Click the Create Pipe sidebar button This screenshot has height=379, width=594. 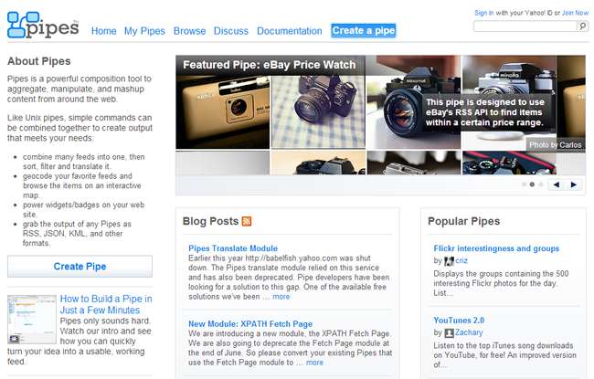click(x=80, y=266)
